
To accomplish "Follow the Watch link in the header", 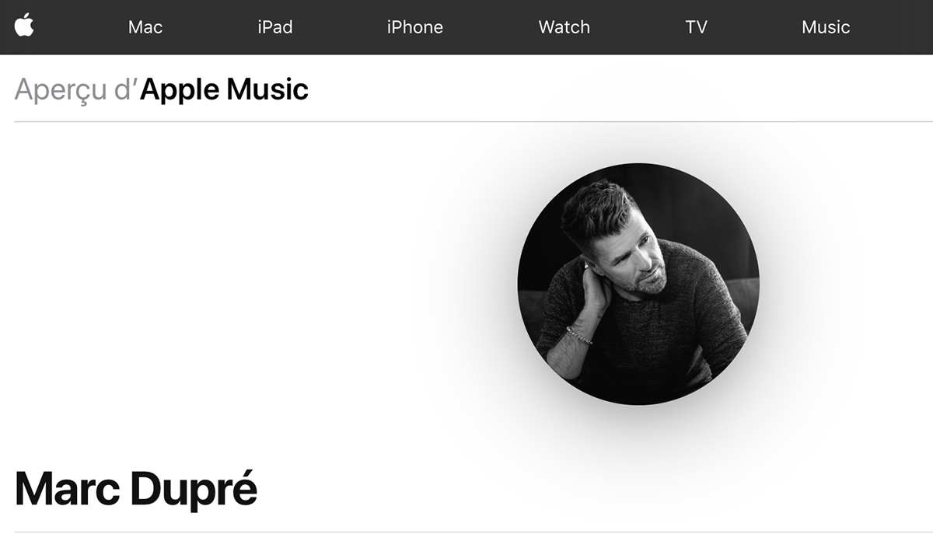I will (564, 27).
